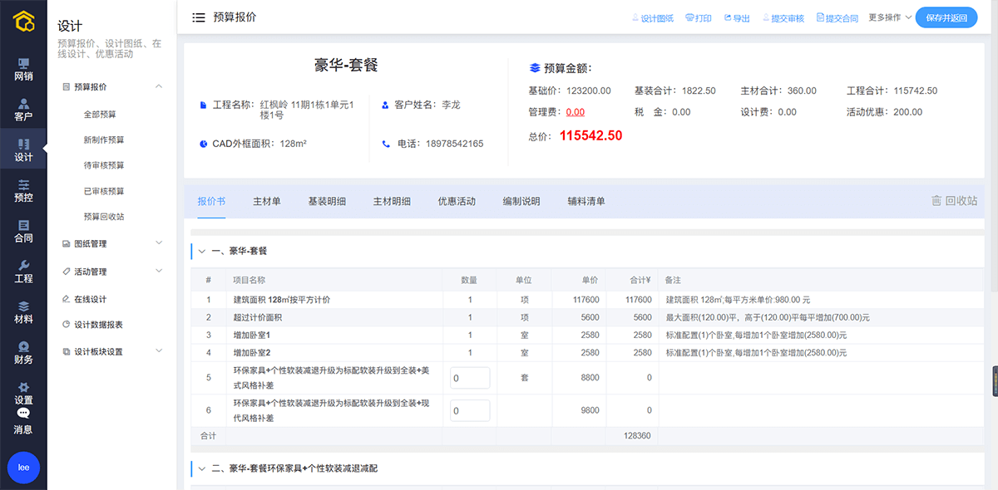
Task: Switch to the 主材单 tab
Action: click(x=266, y=201)
